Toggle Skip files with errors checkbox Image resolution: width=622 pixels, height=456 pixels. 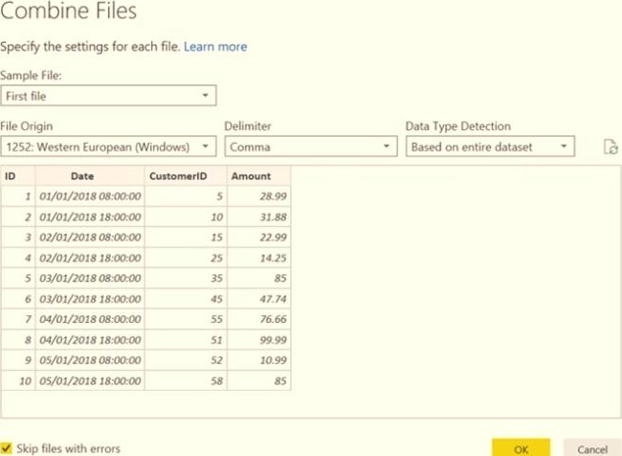pos(7,447)
